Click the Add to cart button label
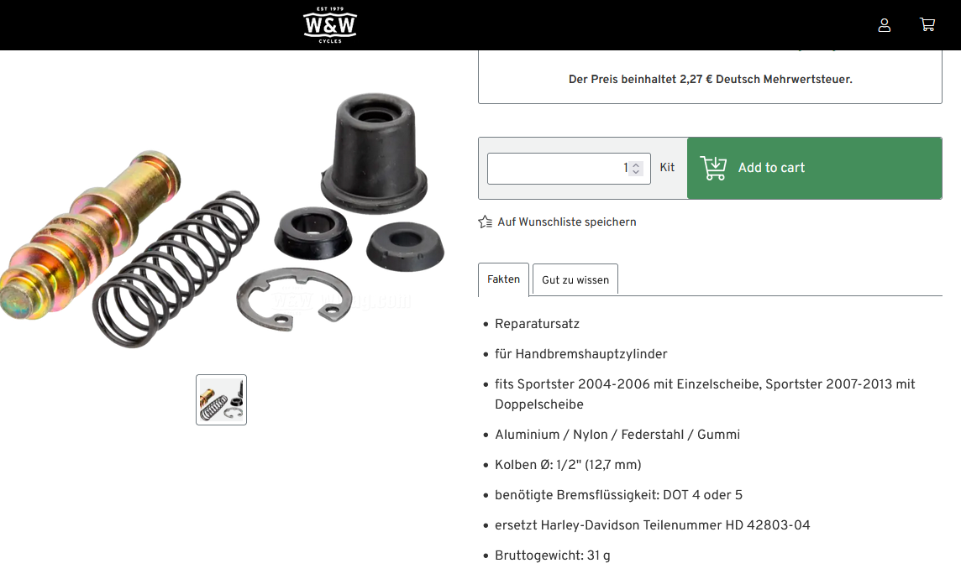The height and width of the screenshot is (579, 961). pos(771,168)
